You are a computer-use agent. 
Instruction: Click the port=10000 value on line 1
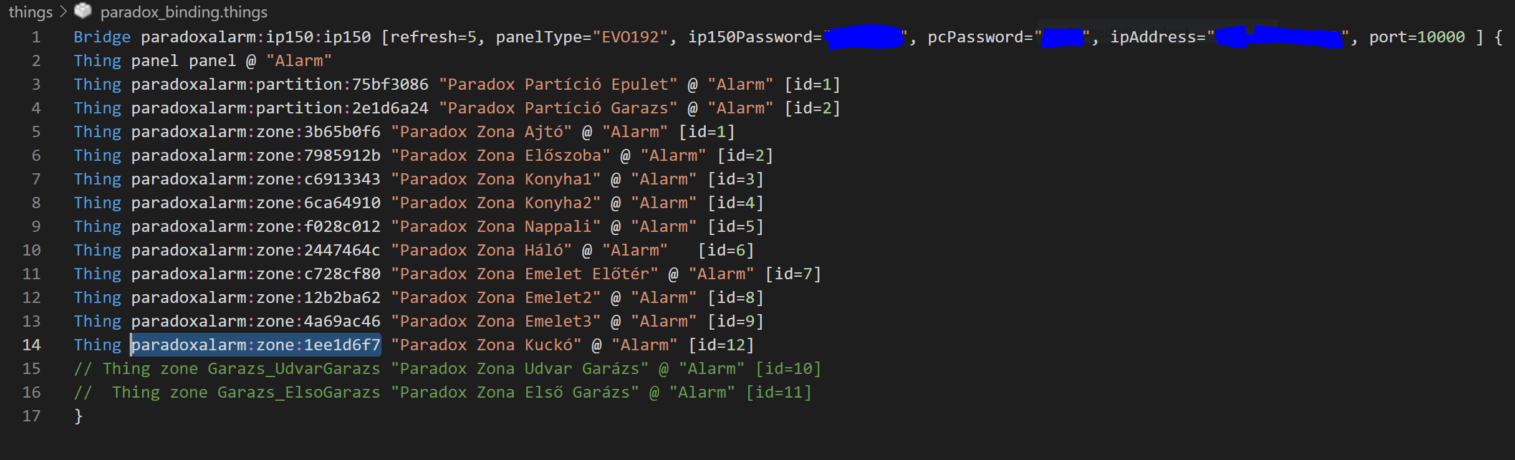[x=1416, y=37]
